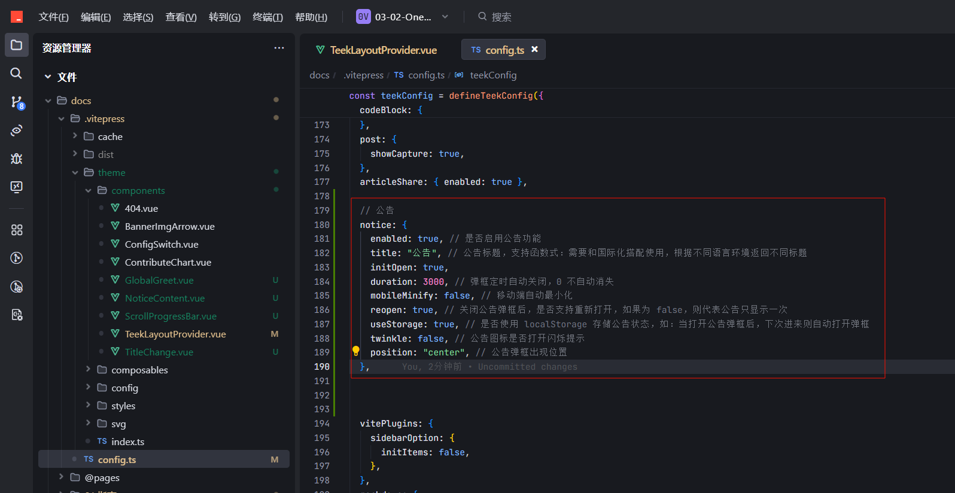
Task: Open the project switcher dropdown arrow
Action: [x=445, y=17]
